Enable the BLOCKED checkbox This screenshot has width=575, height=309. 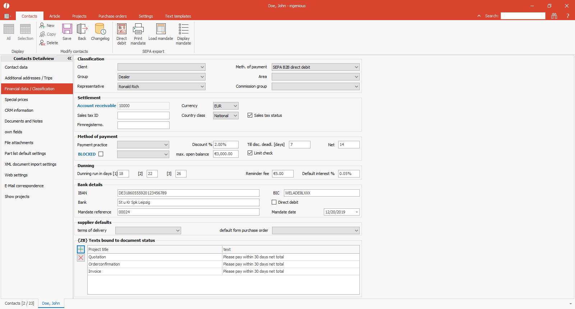coord(101,154)
